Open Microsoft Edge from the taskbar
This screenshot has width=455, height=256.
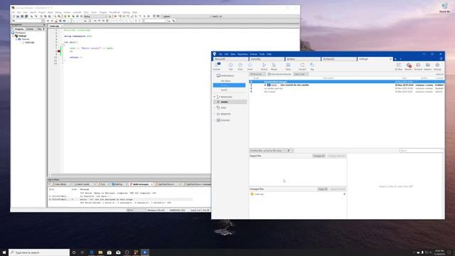pos(92,252)
